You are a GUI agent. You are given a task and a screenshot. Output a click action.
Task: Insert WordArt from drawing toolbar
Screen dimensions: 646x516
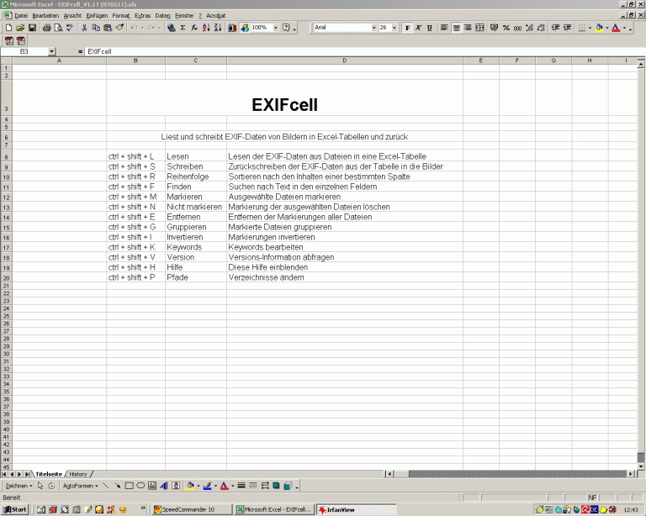(x=164, y=486)
